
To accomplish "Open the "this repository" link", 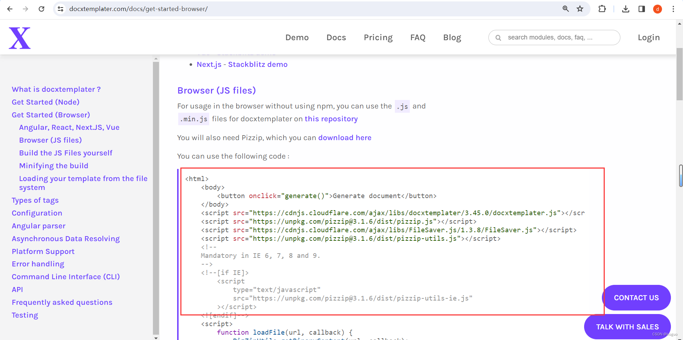I will point(331,119).
